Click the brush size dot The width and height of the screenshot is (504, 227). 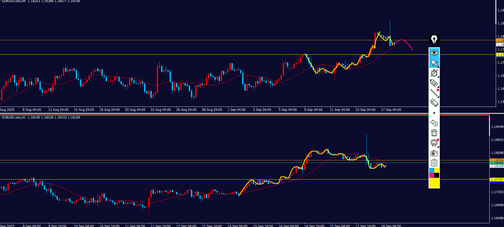click(x=434, y=113)
